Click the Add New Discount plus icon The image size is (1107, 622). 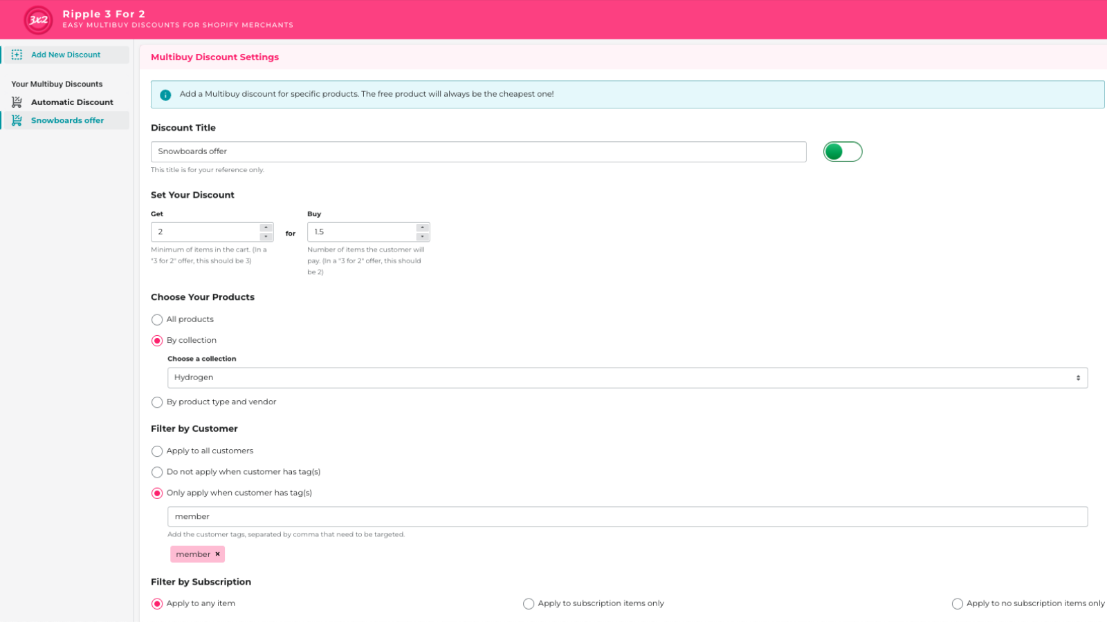[17, 55]
